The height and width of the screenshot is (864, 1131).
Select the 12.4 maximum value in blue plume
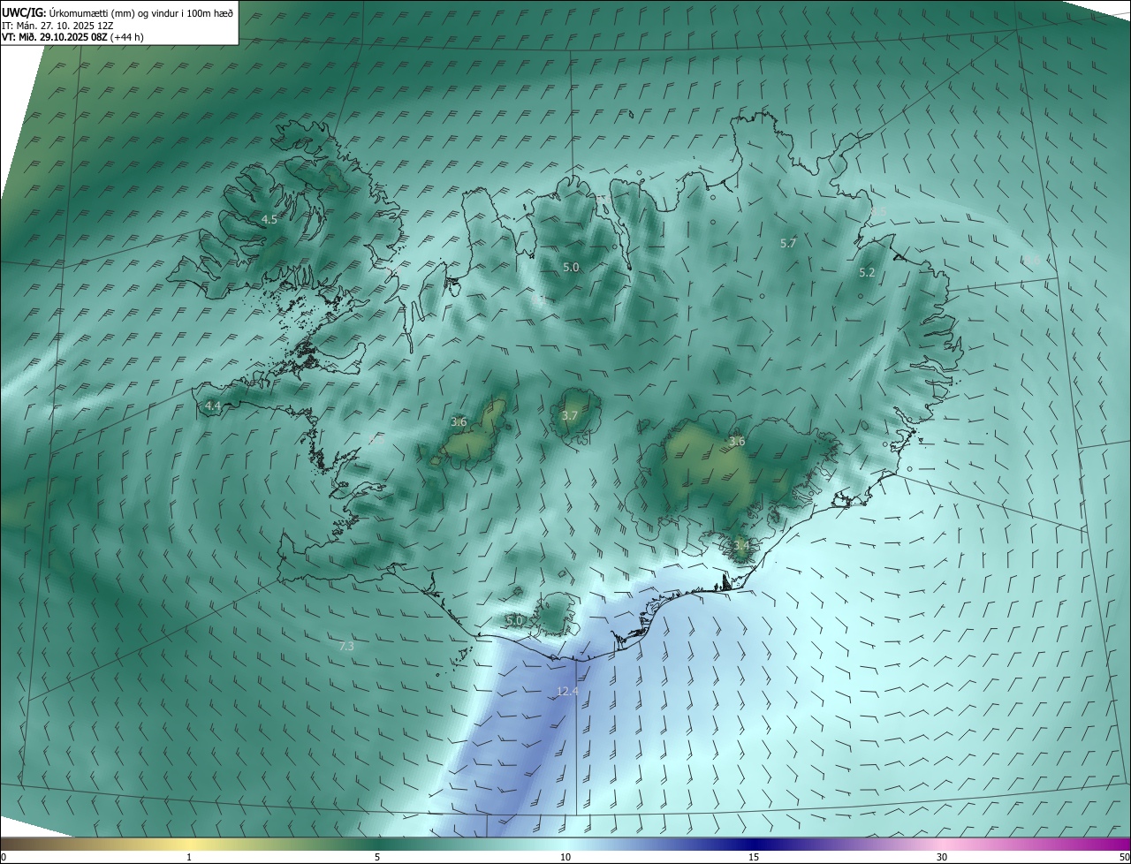[567, 691]
